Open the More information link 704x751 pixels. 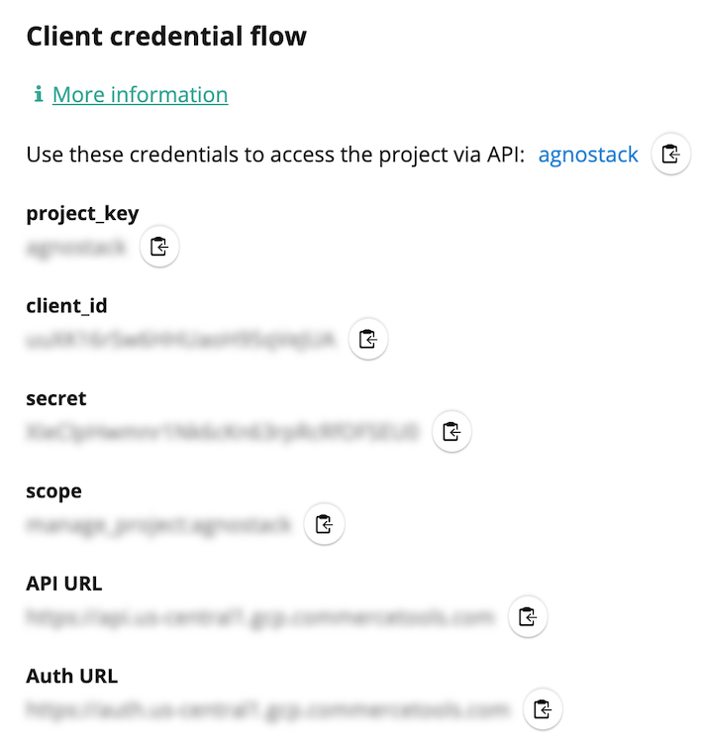tap(141, 94)
